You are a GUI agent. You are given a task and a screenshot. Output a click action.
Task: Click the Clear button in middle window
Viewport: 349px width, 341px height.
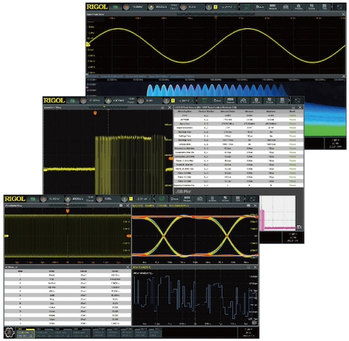click(x=217, y=100)
